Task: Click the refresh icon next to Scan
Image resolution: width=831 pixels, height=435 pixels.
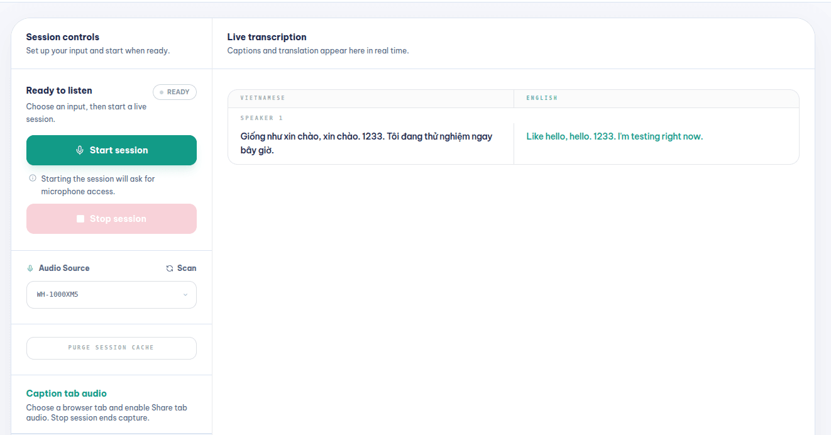Action: pos(170,268)
